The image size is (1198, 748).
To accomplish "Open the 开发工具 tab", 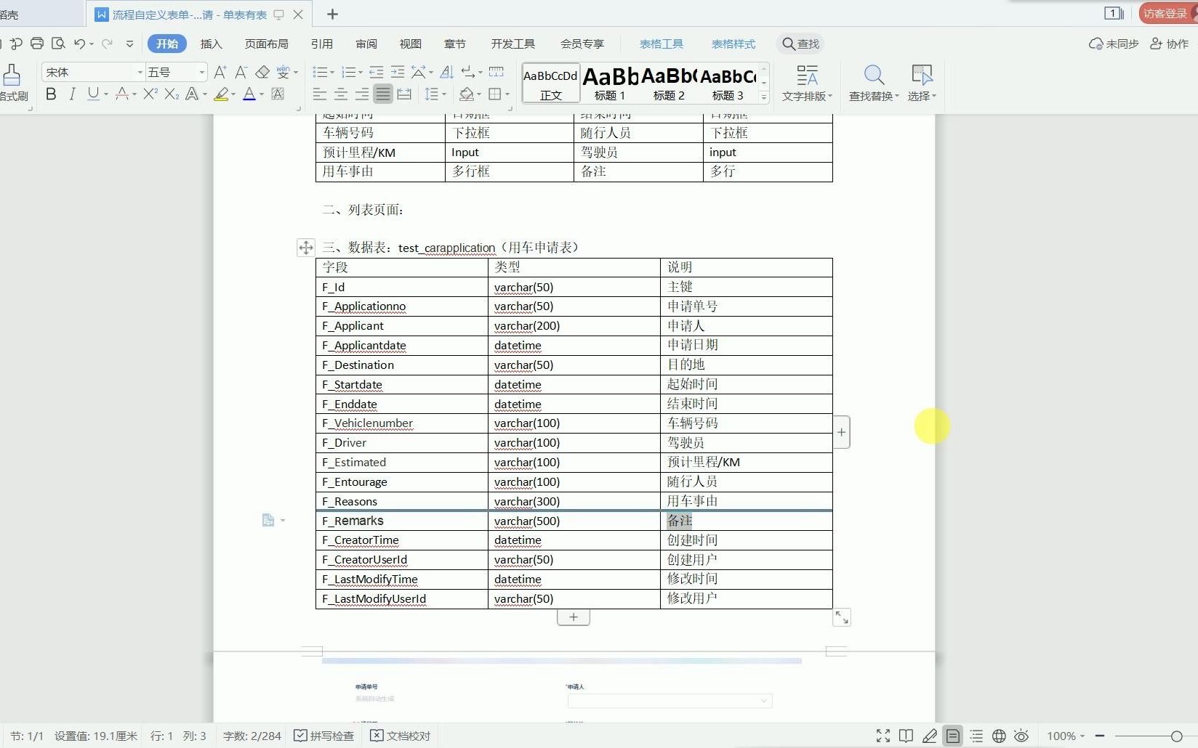I will [512, 44].
